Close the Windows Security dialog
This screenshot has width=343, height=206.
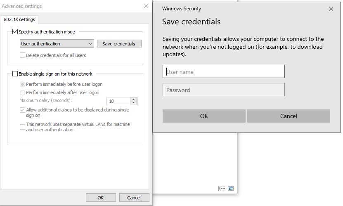tap(331, 9)
